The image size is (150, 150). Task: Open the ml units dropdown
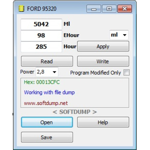119,35
